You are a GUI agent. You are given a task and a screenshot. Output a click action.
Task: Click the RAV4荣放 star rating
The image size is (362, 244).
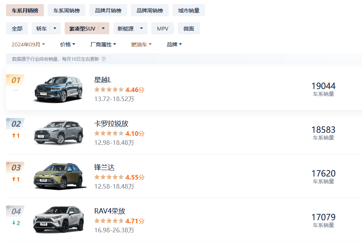109,221
